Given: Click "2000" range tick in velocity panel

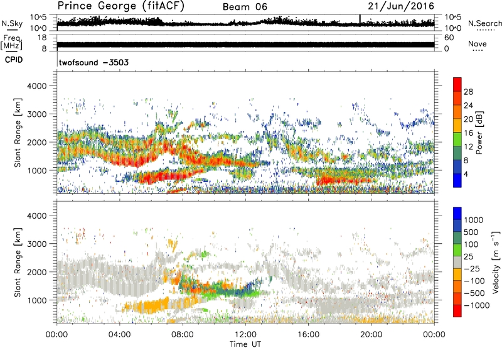Looking at the screenshot, I should 37,272.
